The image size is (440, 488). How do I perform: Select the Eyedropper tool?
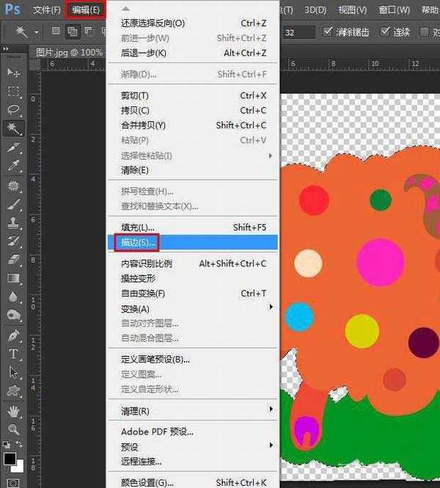point(13,167)
